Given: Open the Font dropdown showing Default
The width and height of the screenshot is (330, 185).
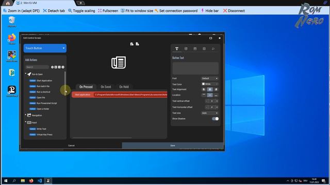Looking at the screenshot, I should click(x=210, y=79).
